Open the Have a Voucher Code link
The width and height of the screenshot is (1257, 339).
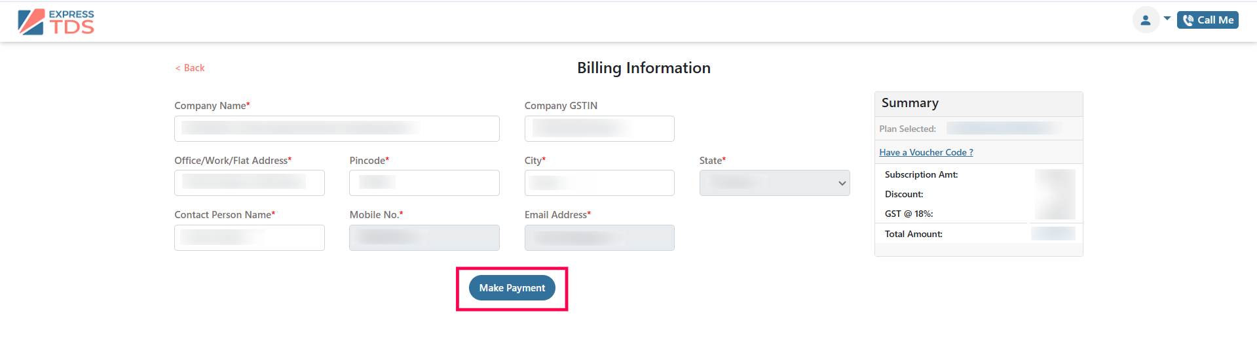(x=926, y=152)
